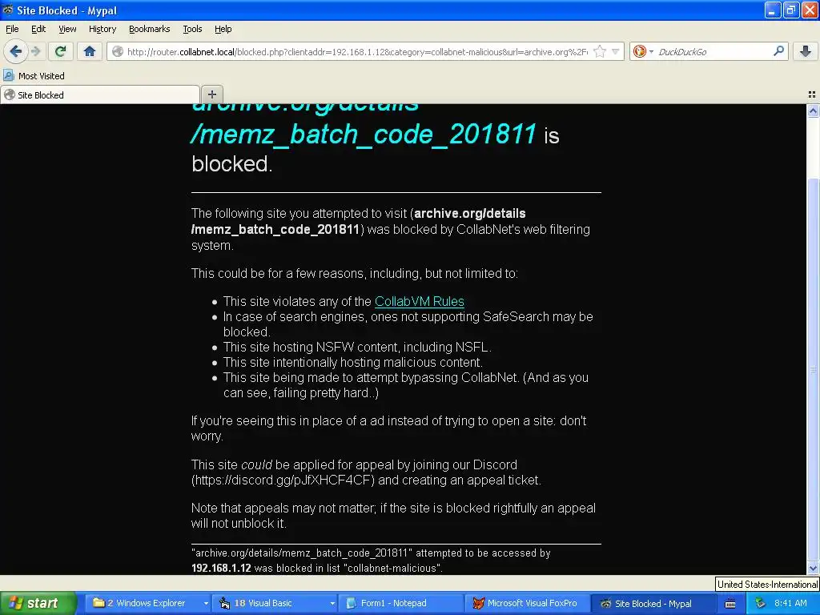
Task: Click the forward navigation arrow
Action: pyautogui.click(x=36, y=51)
